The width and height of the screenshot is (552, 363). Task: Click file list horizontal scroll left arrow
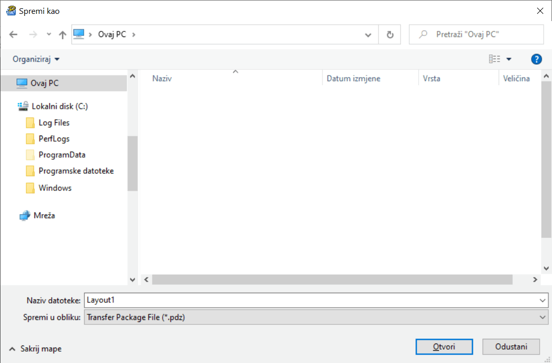(146, 279)
